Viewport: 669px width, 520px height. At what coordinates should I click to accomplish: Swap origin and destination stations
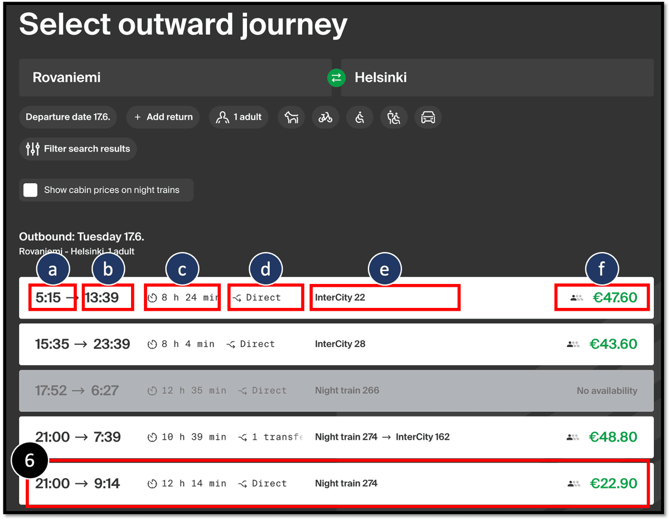pos(336,78)
